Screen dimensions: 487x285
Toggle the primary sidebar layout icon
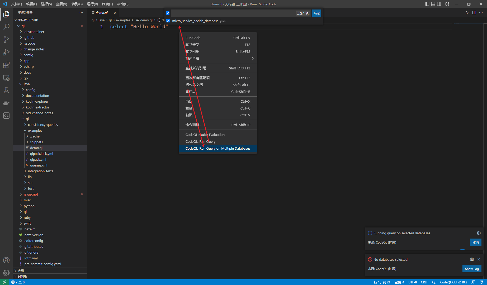(x=427, y=4)
